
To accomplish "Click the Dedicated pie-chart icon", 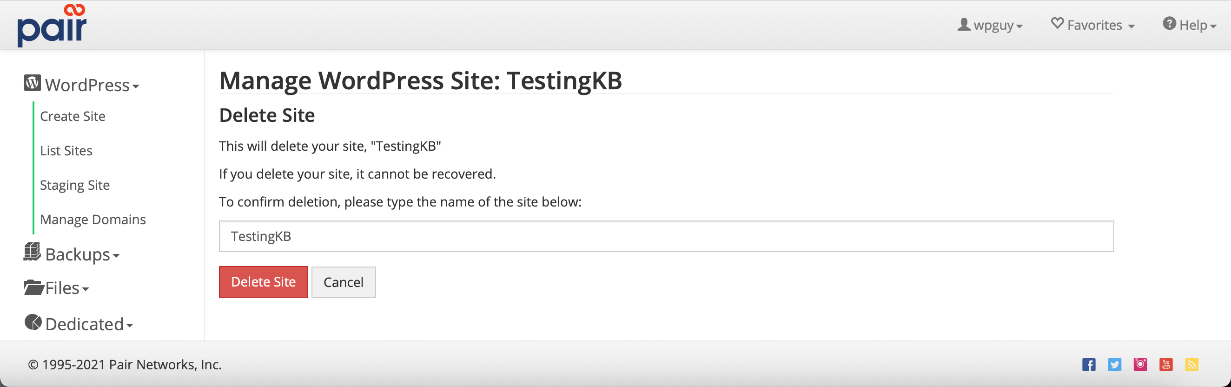I will (33, 322).
